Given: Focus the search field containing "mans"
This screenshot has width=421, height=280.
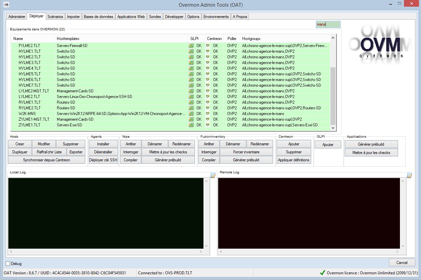Looking at the screenshot, I should click(x=328, y=24).
